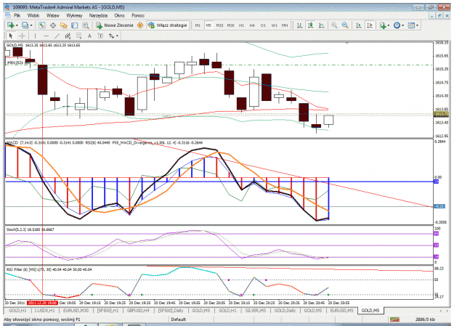
Task: Select the text label tool
Action: tap(89, 36)
